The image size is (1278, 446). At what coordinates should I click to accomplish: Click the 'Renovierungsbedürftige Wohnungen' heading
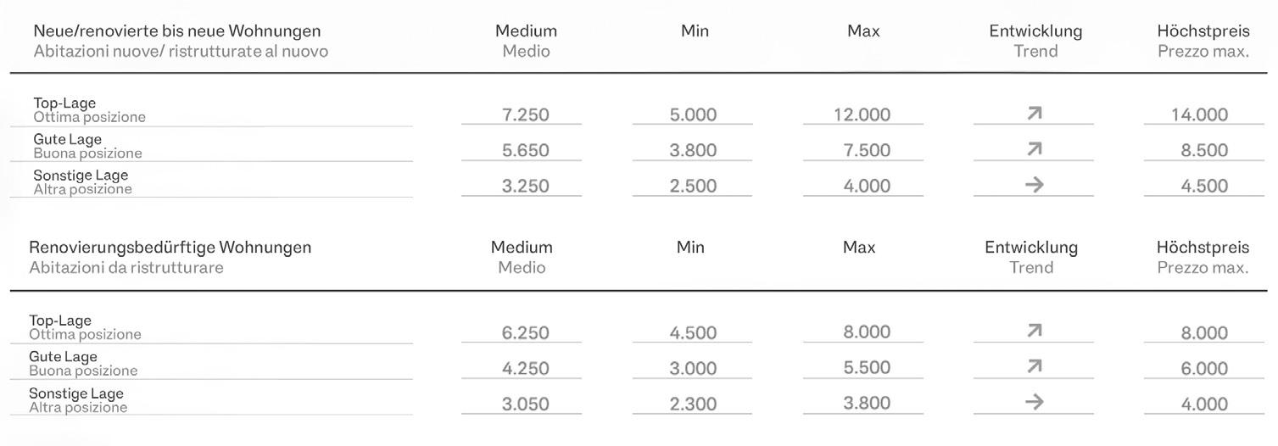click(x=170, y=248)
